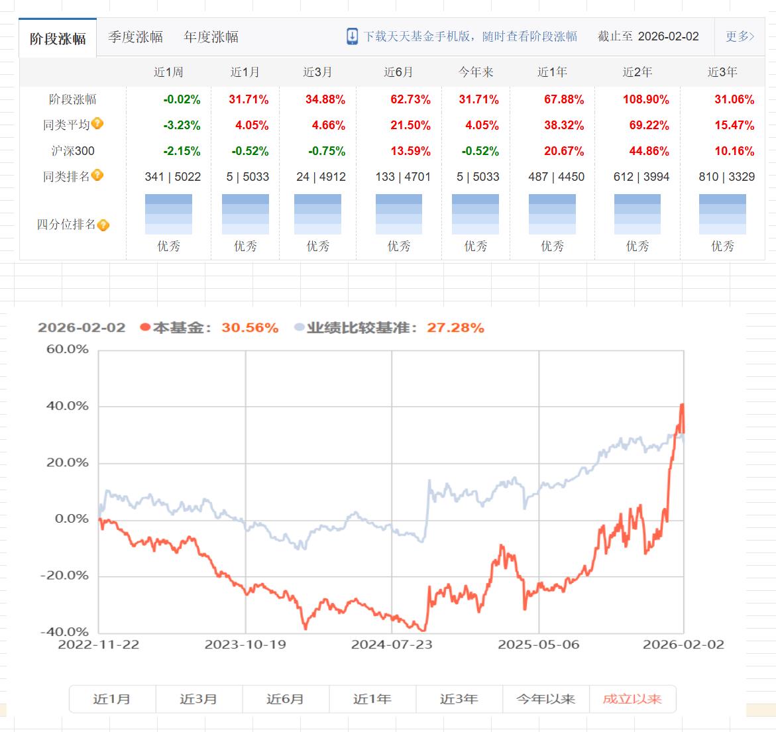
Task: Click help icon next to 同类平均
Action: click(97, 124)
